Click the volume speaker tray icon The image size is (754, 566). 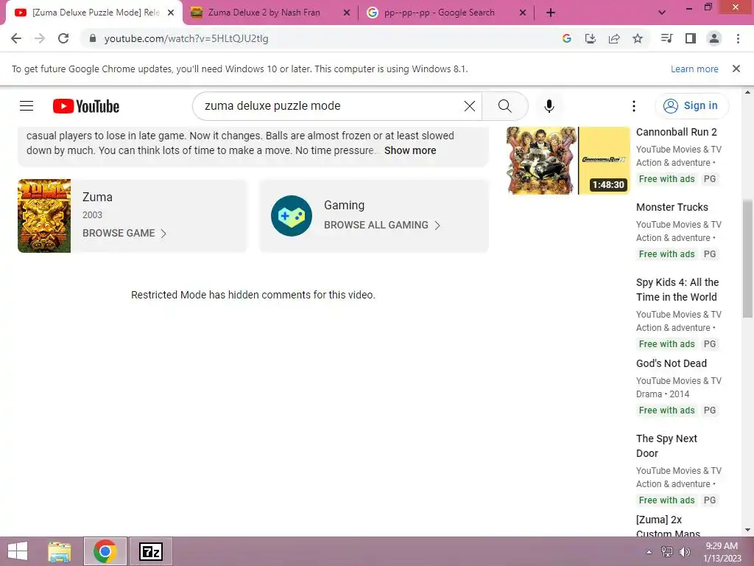[x=685, y=552]
